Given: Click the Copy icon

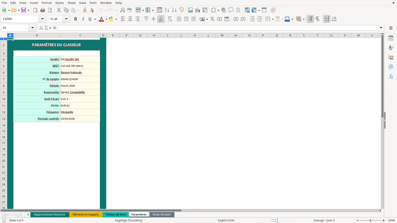Looking at the screenshot, I should coord(66,10).
